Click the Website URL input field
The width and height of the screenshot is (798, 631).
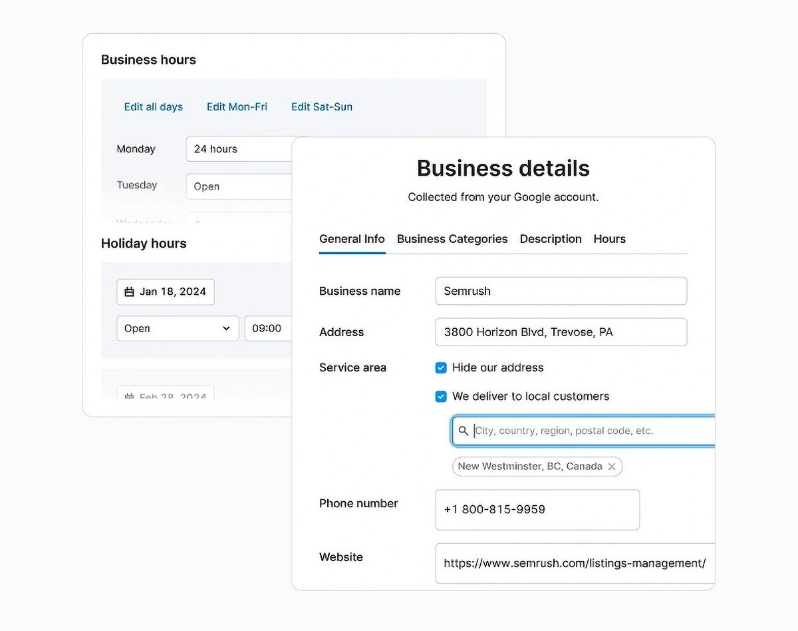575,563
